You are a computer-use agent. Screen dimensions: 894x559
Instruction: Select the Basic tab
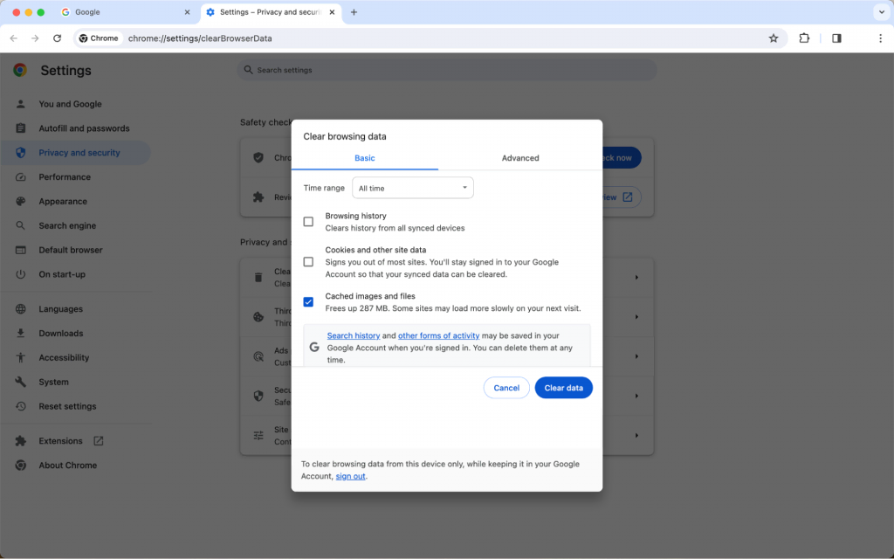pos(364,158)
